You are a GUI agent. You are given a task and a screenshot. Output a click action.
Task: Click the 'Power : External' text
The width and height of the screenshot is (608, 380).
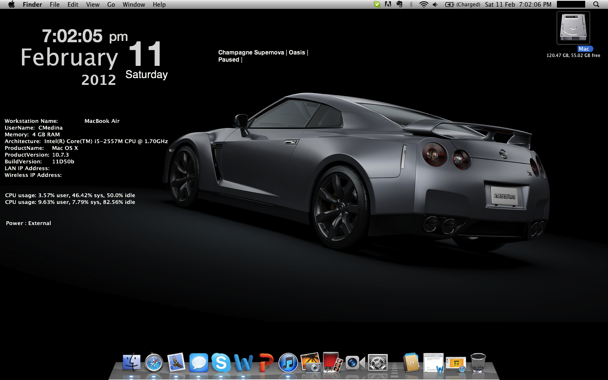(x=29, y=223)
